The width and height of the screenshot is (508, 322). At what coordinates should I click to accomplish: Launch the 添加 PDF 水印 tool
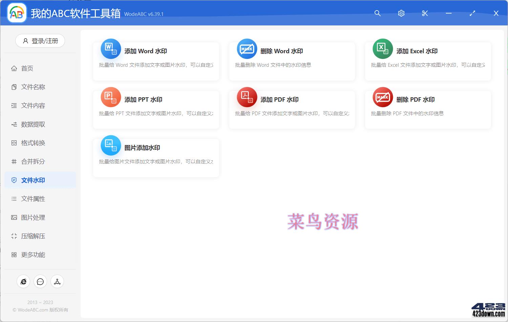292,109
